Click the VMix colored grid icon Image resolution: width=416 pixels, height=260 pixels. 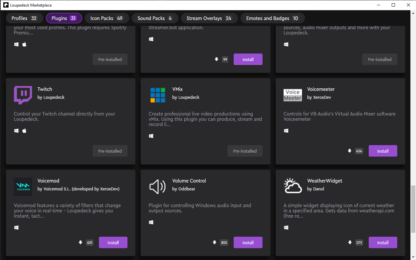click(158, 95)
